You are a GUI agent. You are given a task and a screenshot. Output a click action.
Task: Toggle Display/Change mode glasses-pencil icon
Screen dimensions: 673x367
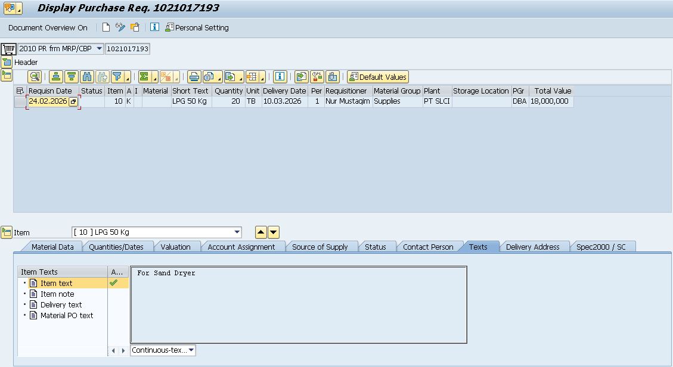(x=120, y=27)
